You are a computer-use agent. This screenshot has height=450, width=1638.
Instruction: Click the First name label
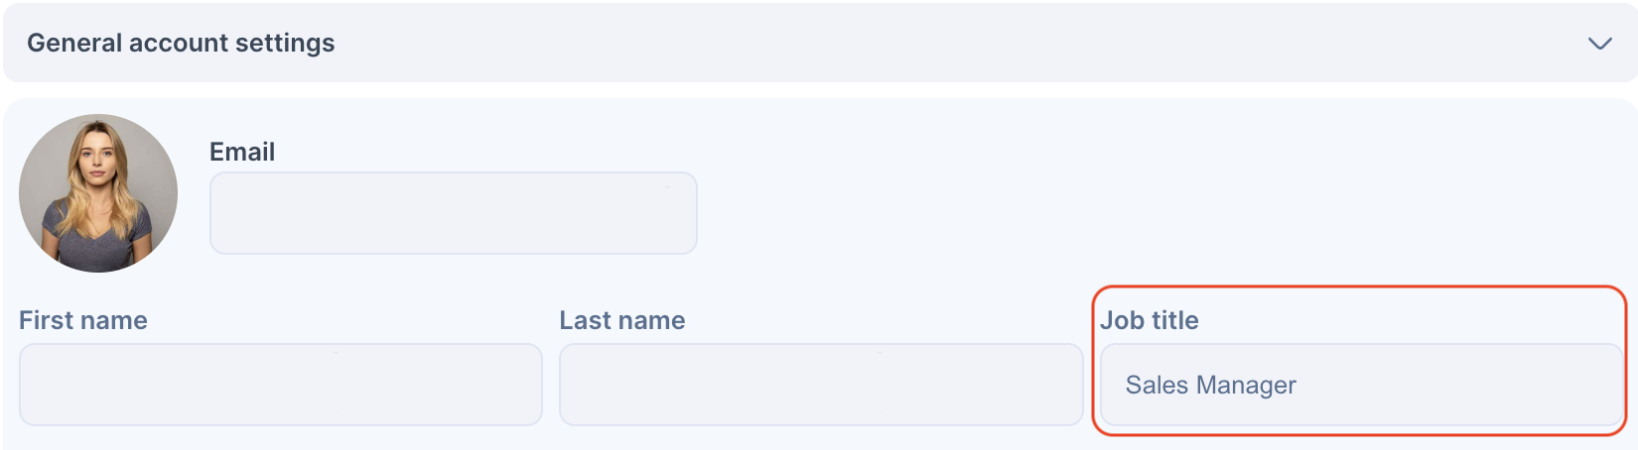coord(83,320)
